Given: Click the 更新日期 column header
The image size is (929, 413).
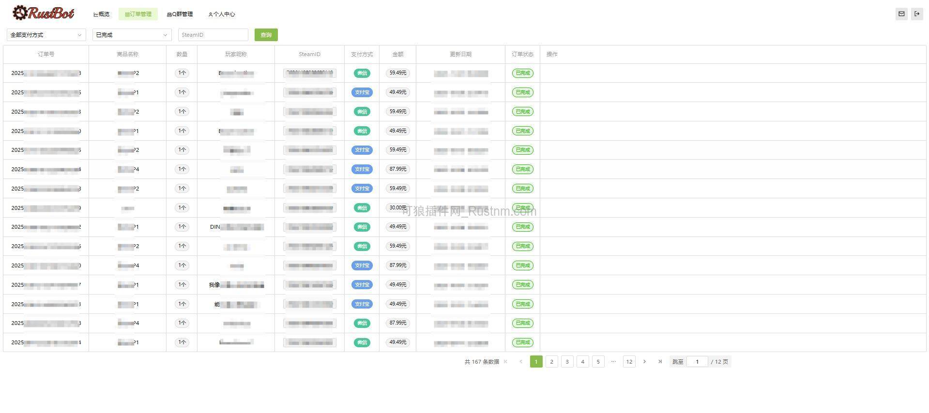Looking at the screenshot, I should [x=460, y=54].
